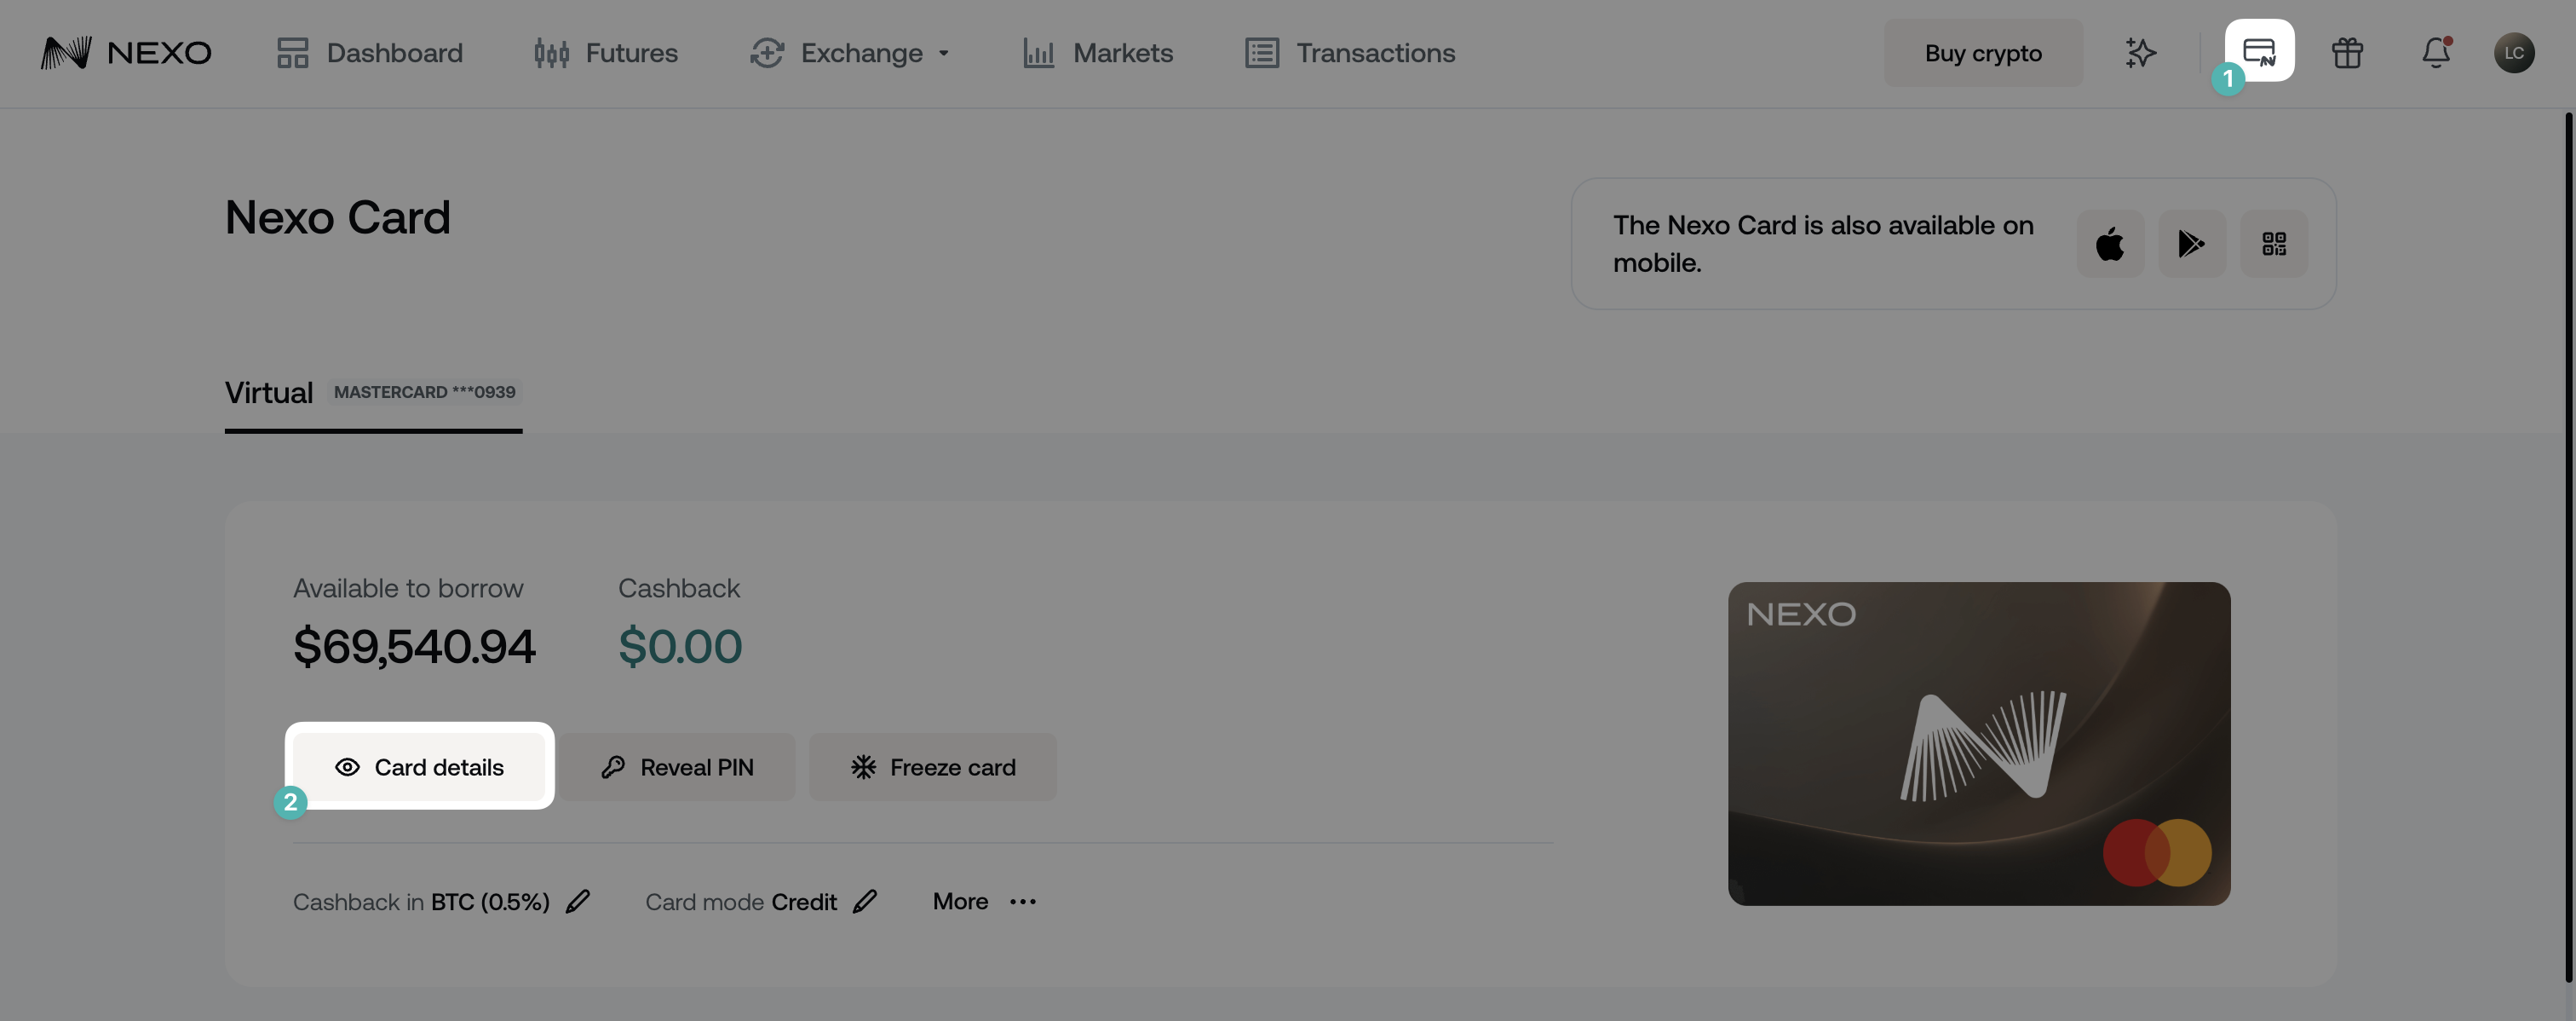This screenshot has width=2576, height=1021.
Task: Open the rewards gift icon
Action: [2347, 53]
